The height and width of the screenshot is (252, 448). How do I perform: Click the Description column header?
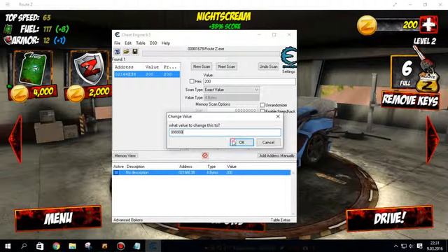pos(136,167)
